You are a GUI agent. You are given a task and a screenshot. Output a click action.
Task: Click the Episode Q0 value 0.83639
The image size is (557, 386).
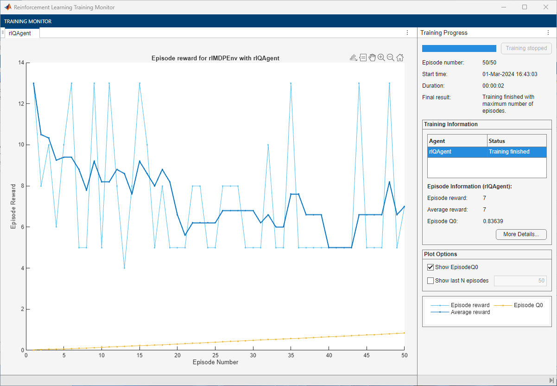pos(493,221)
